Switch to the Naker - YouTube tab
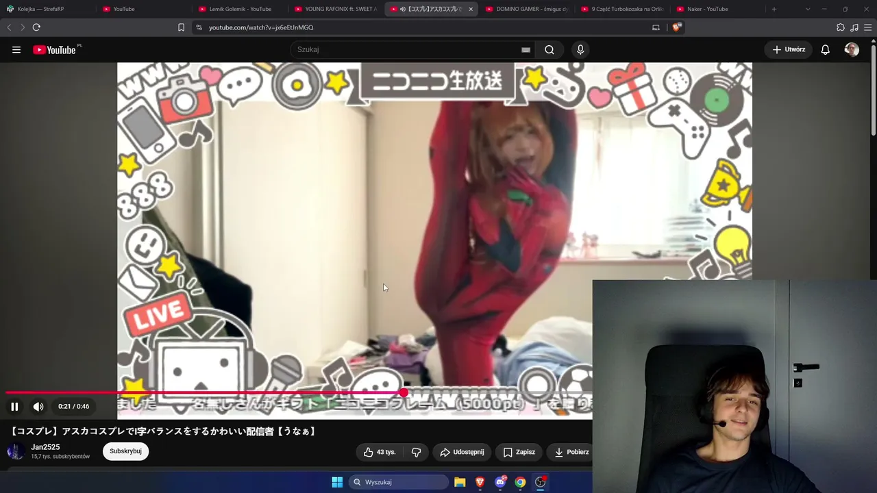This screenshot has height=493, width=877. coord(718,9)
